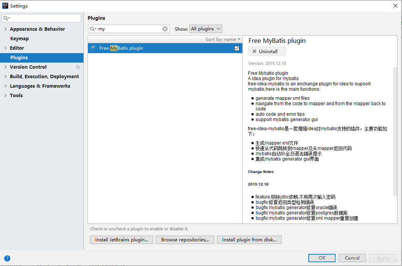Click the Cancel button
This screenshot has height=266, width=402.
coord(352,258)
